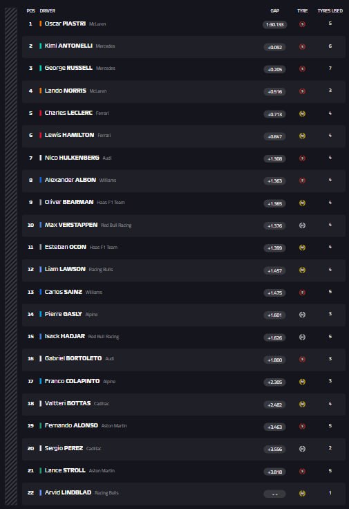Click McLaren orange color bar beside Piastri

click(x=41, y=24)
